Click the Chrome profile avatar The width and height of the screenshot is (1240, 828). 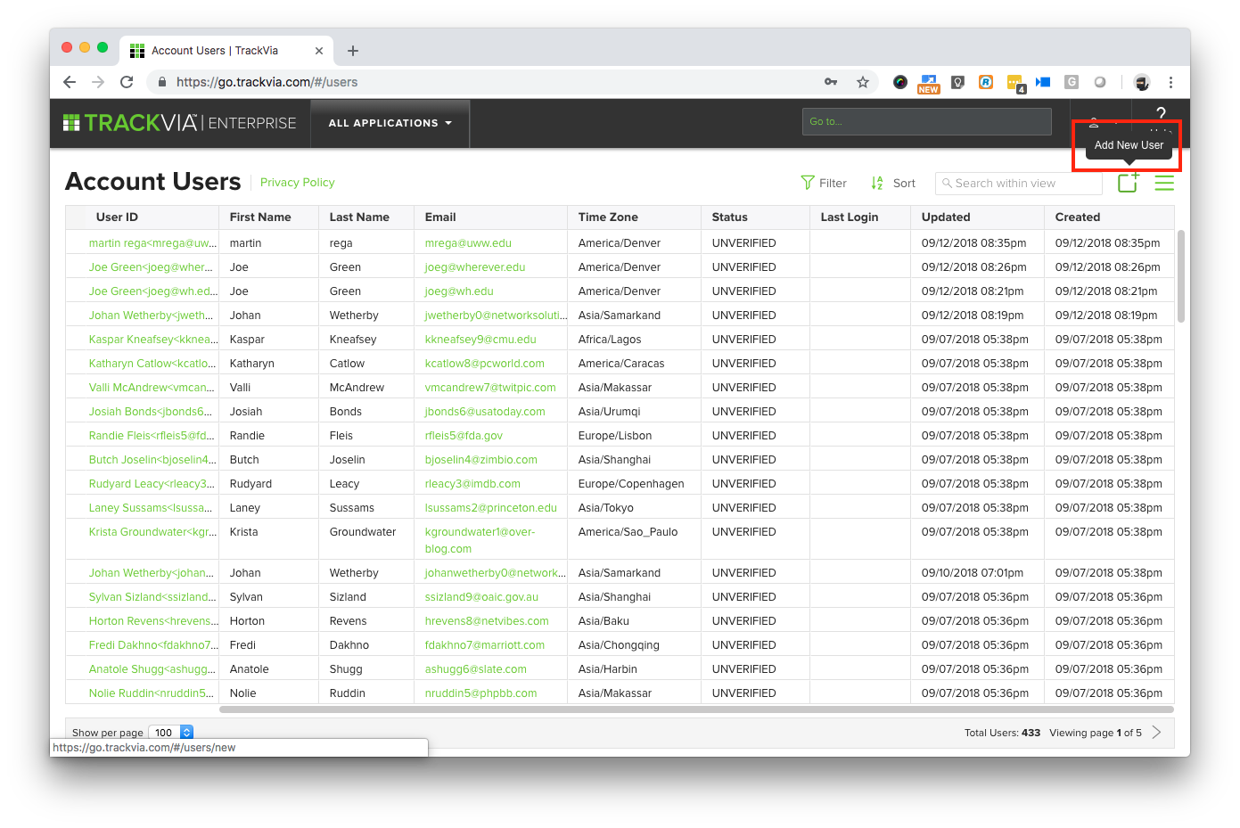pyautogui.click(x=1142, y=82)
